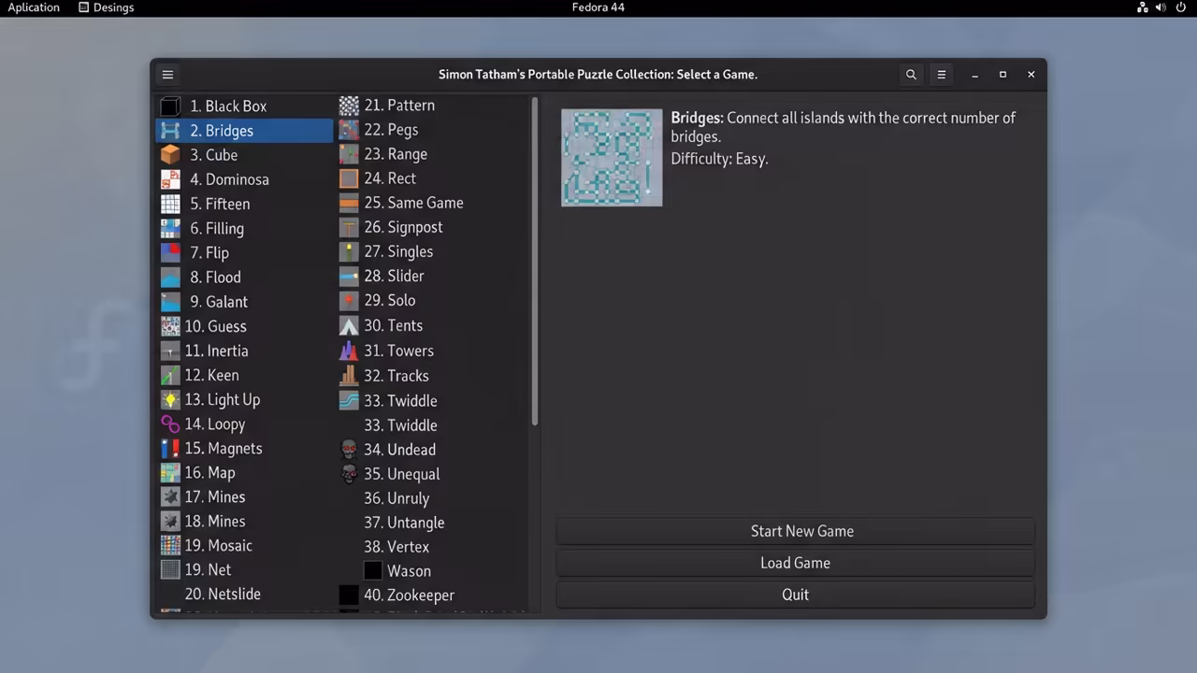Click the orange Cube game icon
The height and width of the screenshot is (673, 1197).
click(x=170, y=155)
